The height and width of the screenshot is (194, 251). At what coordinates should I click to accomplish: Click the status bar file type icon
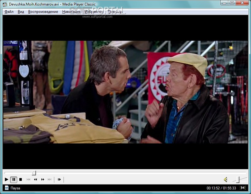click(6, 188)
